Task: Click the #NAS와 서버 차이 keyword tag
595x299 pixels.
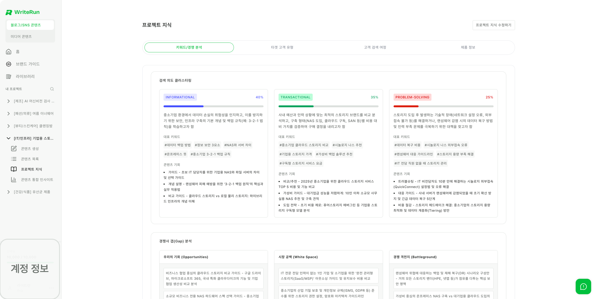Action: 238,145
